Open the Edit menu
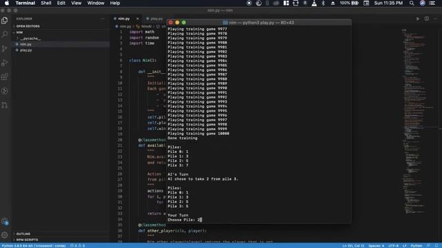This screenshot has height=248, width=442. (x=61, y=3)
